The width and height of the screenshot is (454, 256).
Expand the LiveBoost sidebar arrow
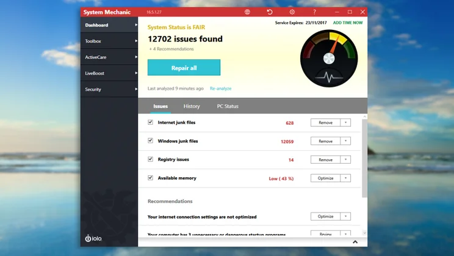coord(136,73)
